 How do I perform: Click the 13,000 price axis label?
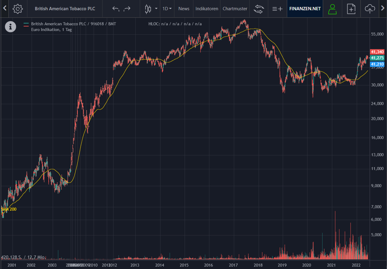pyautogui.click(x=377, y=155)
